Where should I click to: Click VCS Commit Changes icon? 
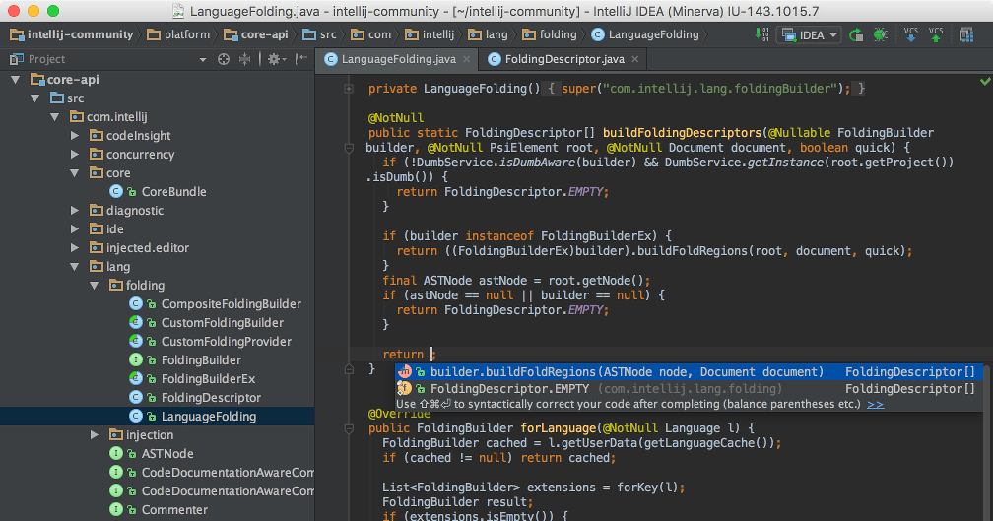pos(936,34)
